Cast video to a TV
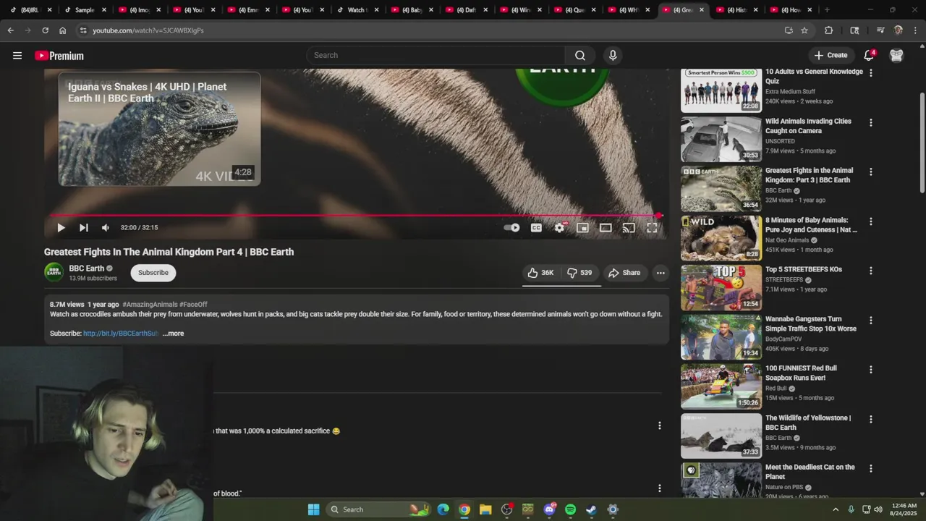 pos(629,227)
